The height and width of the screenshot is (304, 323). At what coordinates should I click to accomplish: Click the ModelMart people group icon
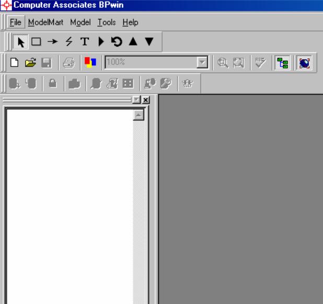pyautogui.click(x=188, y=84)
